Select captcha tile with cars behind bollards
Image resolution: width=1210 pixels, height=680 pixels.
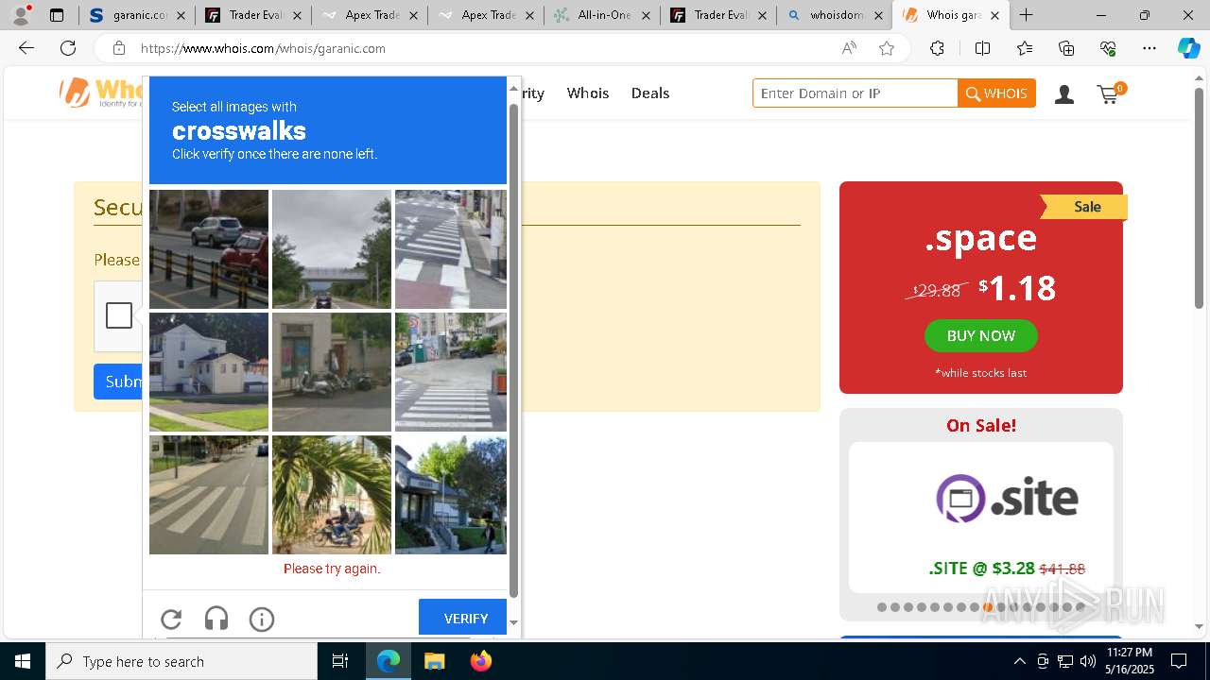click(209, 249)
